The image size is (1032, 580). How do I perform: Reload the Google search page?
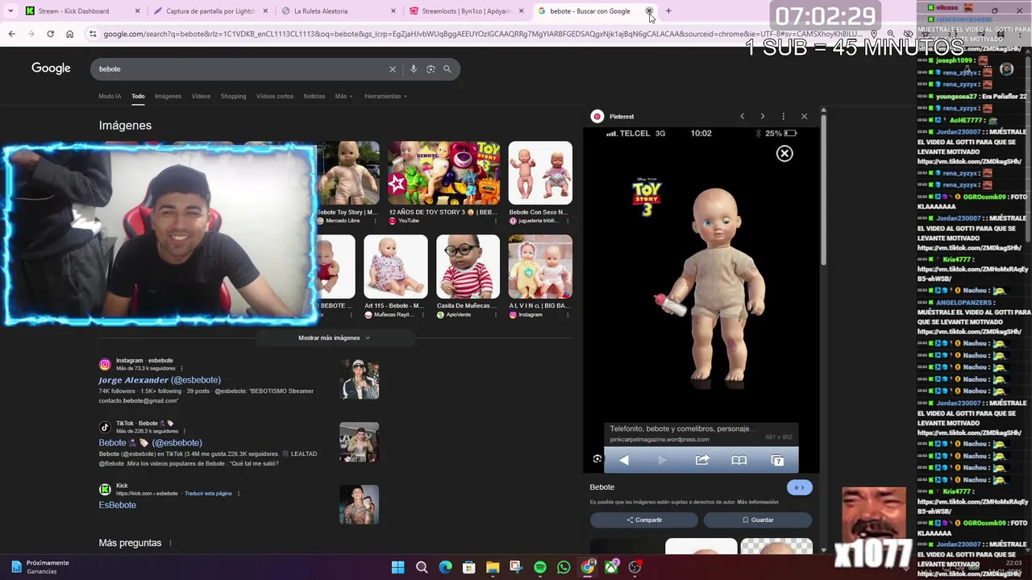click(50, 34)
